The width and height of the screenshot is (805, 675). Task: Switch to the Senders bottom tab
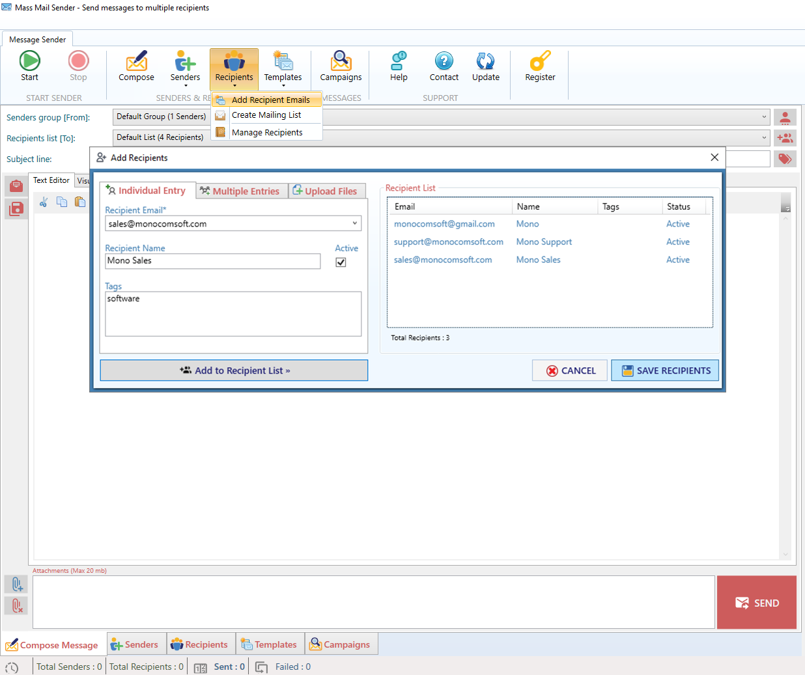click(136, 645)
